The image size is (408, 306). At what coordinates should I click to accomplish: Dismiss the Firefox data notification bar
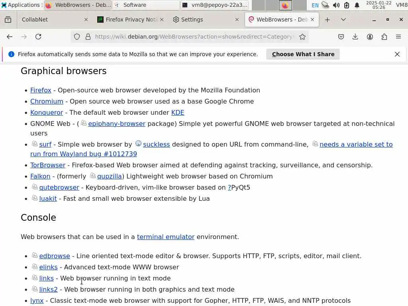click(397, 54)
